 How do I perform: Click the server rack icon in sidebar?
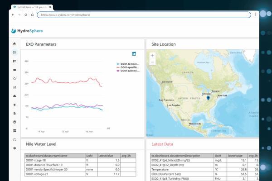[x=15, y=131]
